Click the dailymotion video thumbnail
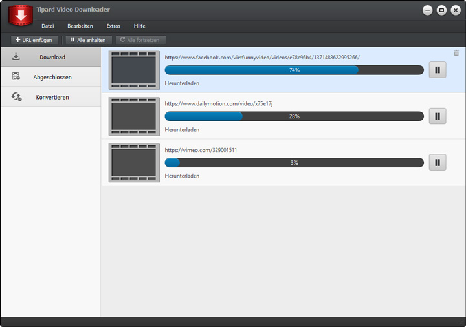This screenshot has width=466, height=327. coord(134,116)
